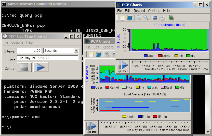
Task: Open Edit menu in front PCP Charts
Action: click(x=128, y=11)
